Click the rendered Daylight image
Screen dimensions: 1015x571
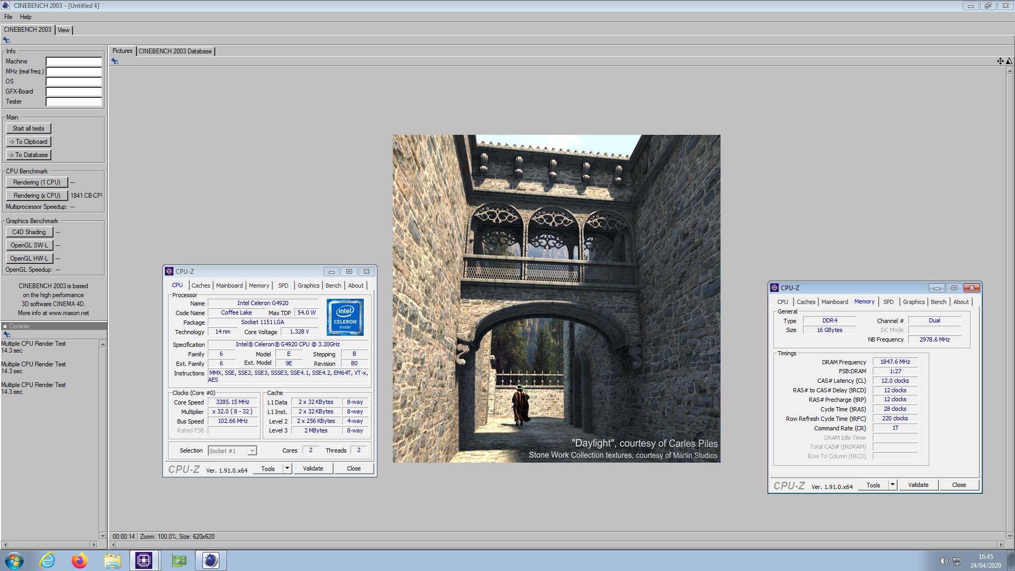click(556, 299)
